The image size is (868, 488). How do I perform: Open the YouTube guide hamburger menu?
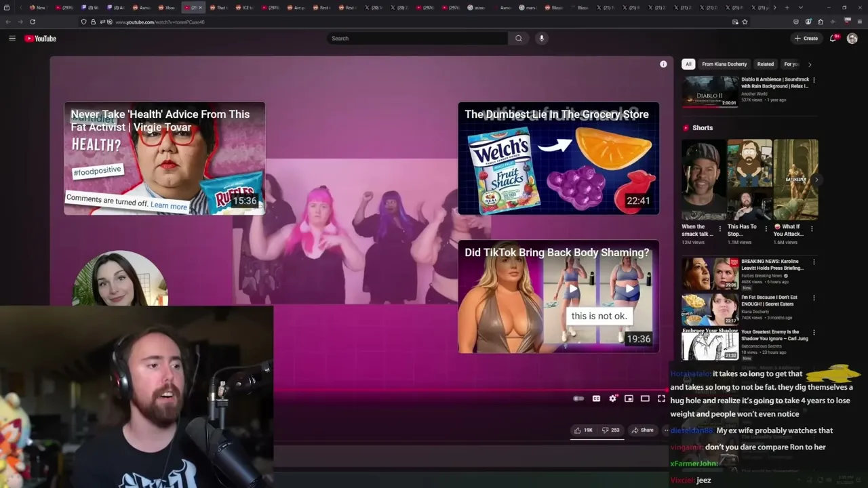click(x=12, y=39)
